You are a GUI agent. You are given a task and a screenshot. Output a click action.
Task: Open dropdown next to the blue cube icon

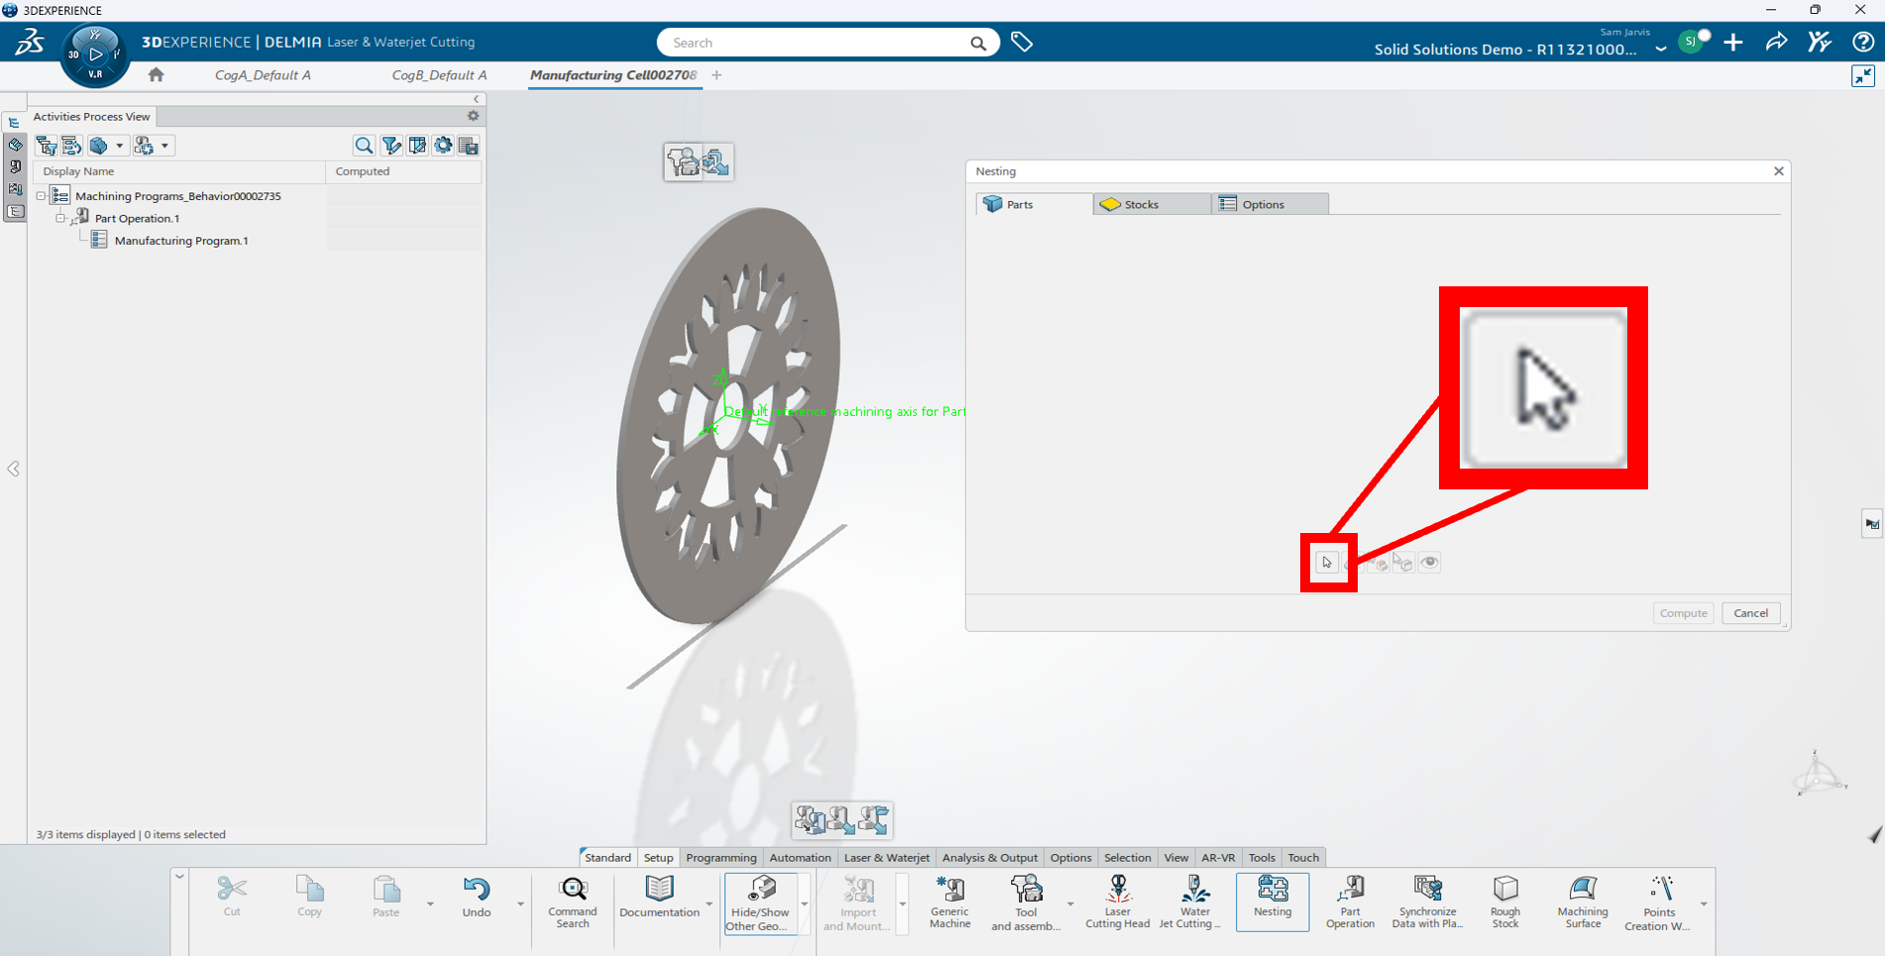(120, 146)
